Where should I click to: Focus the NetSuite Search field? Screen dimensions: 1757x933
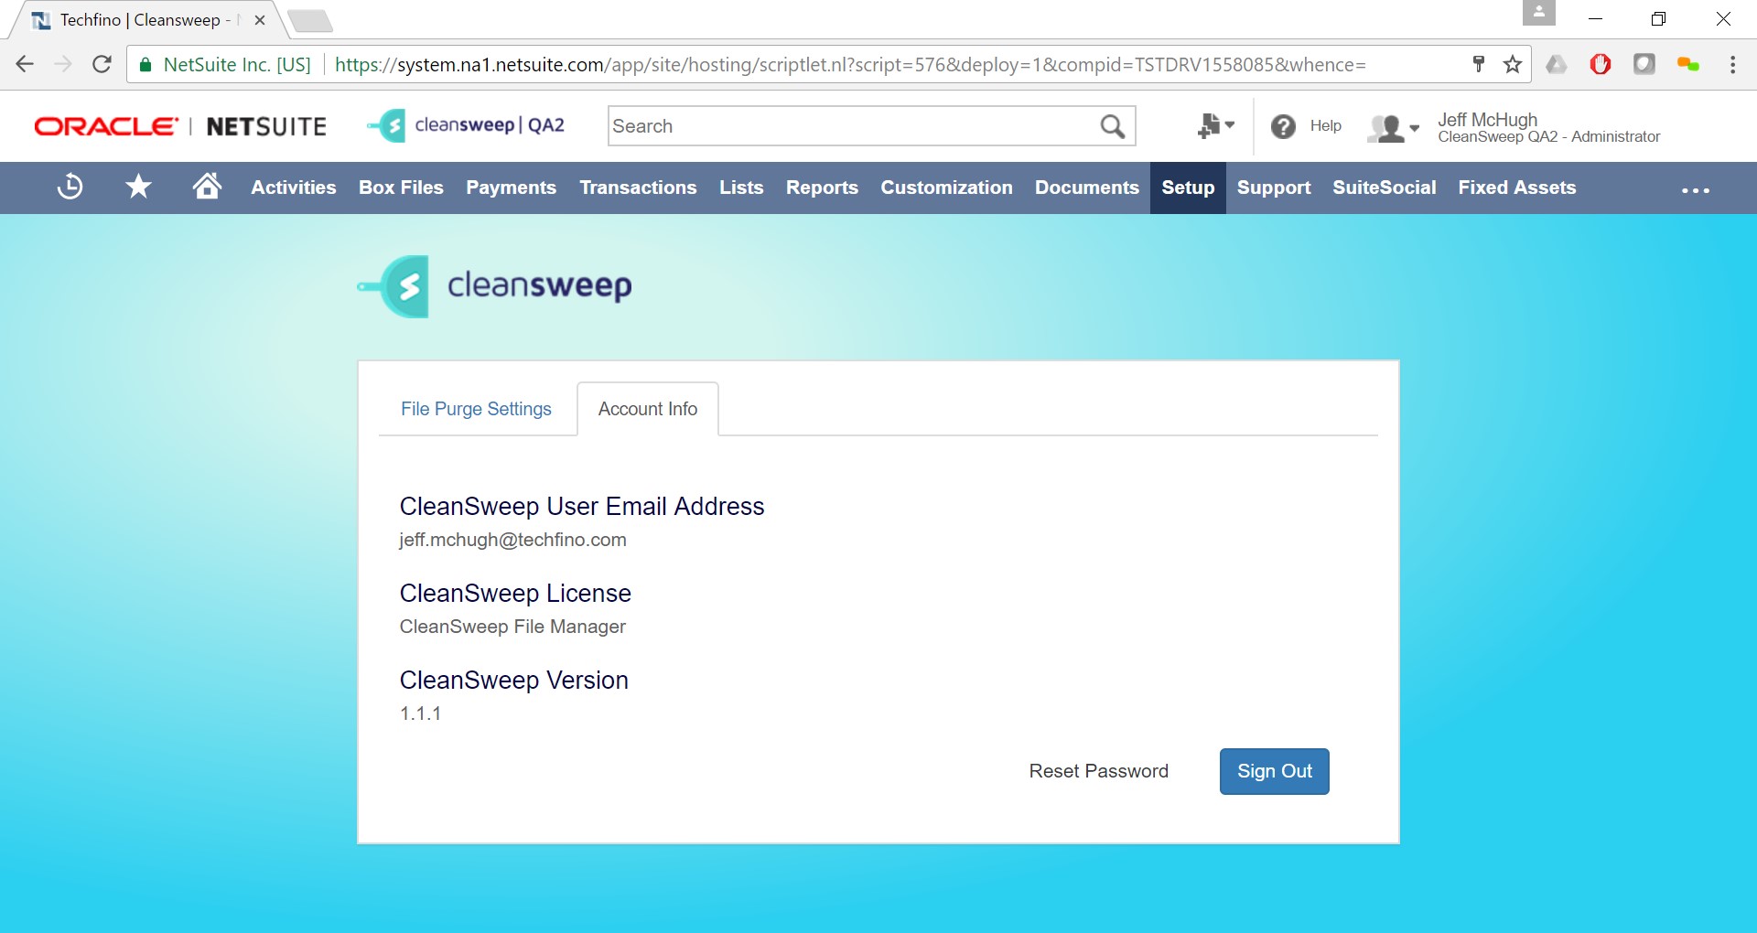[x=851, y=126]
